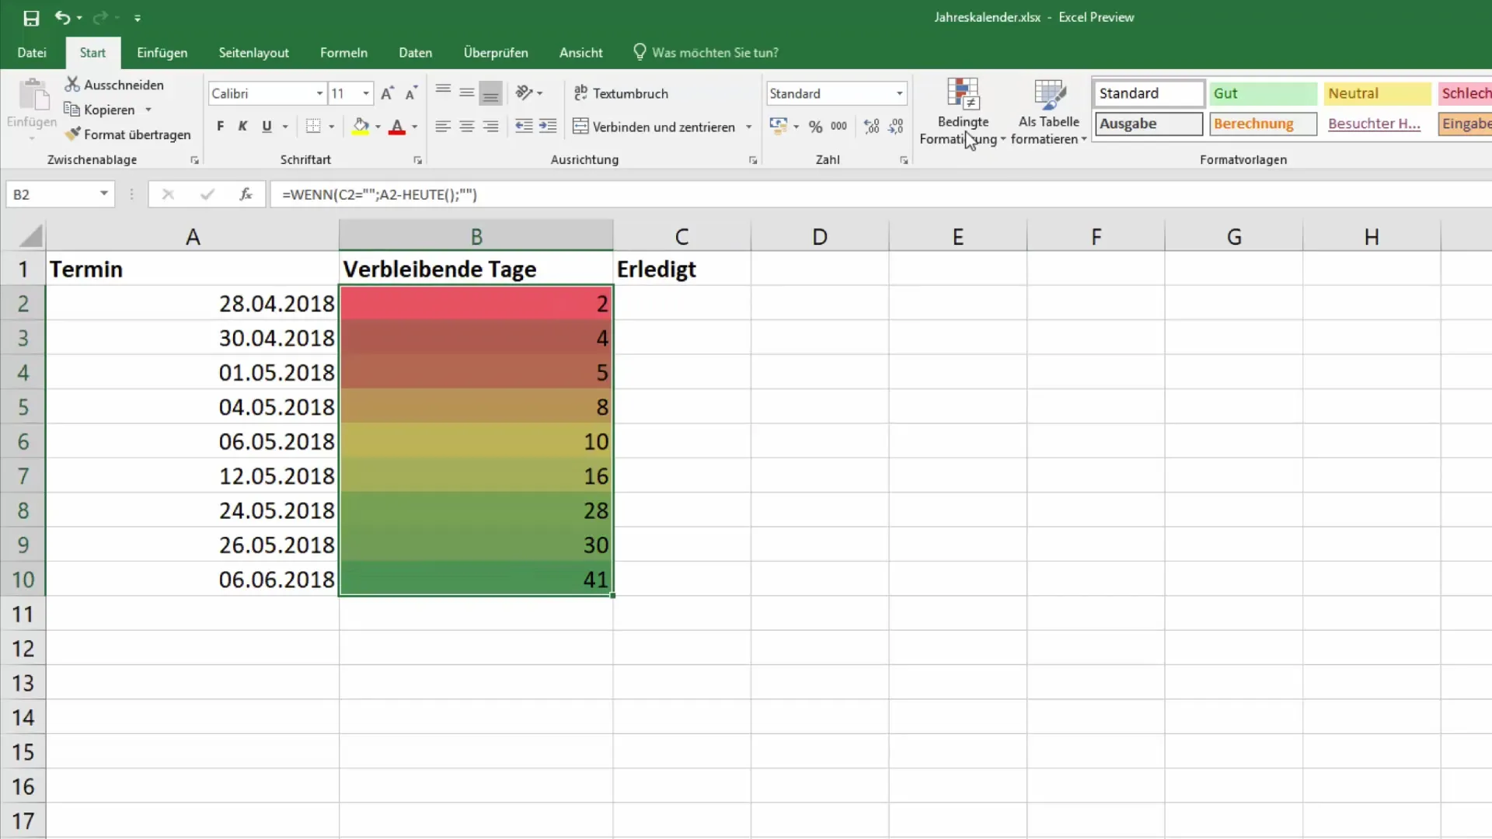This screenshot has width=1492, height=839.
Task: Expand the Name Box B2 dropdown
Action: (103, 193)
